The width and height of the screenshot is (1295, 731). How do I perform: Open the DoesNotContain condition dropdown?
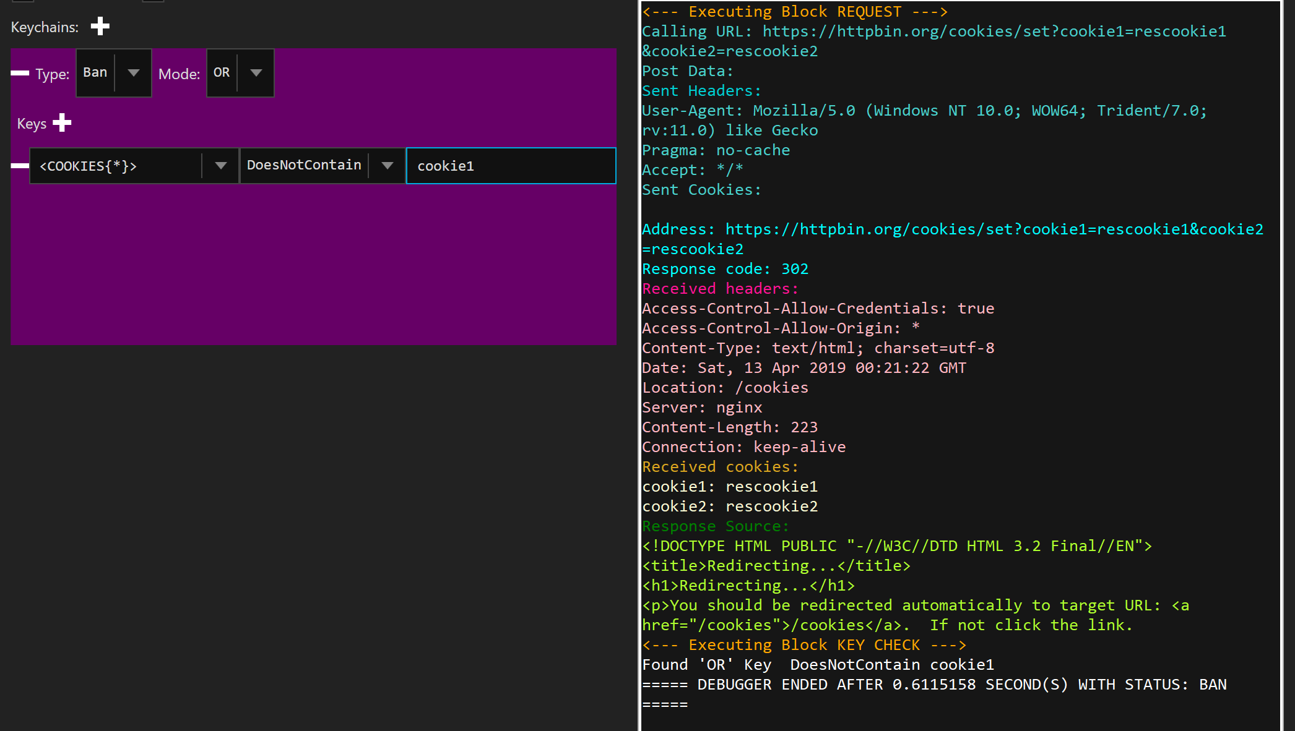pyautogui.click(x=388, y=165)
